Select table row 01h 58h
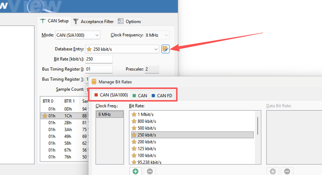Image resolution: width=322 pixels, height=175 pixels. 64,143
